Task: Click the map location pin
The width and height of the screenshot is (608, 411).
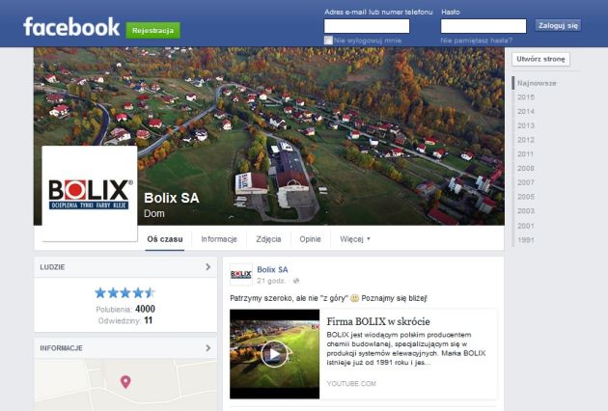Action: click(x=125, y=382)
